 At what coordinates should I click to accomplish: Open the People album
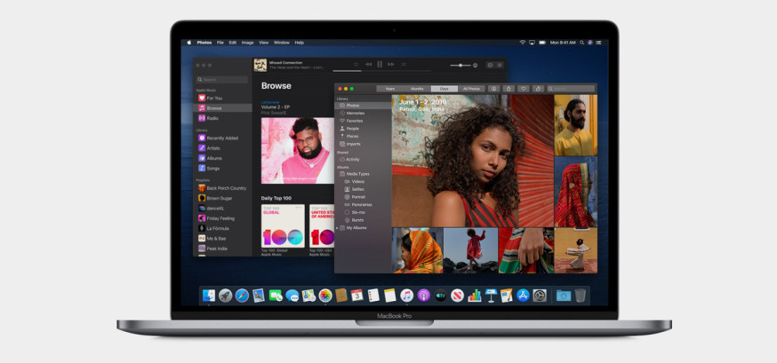tap(352, 129)
